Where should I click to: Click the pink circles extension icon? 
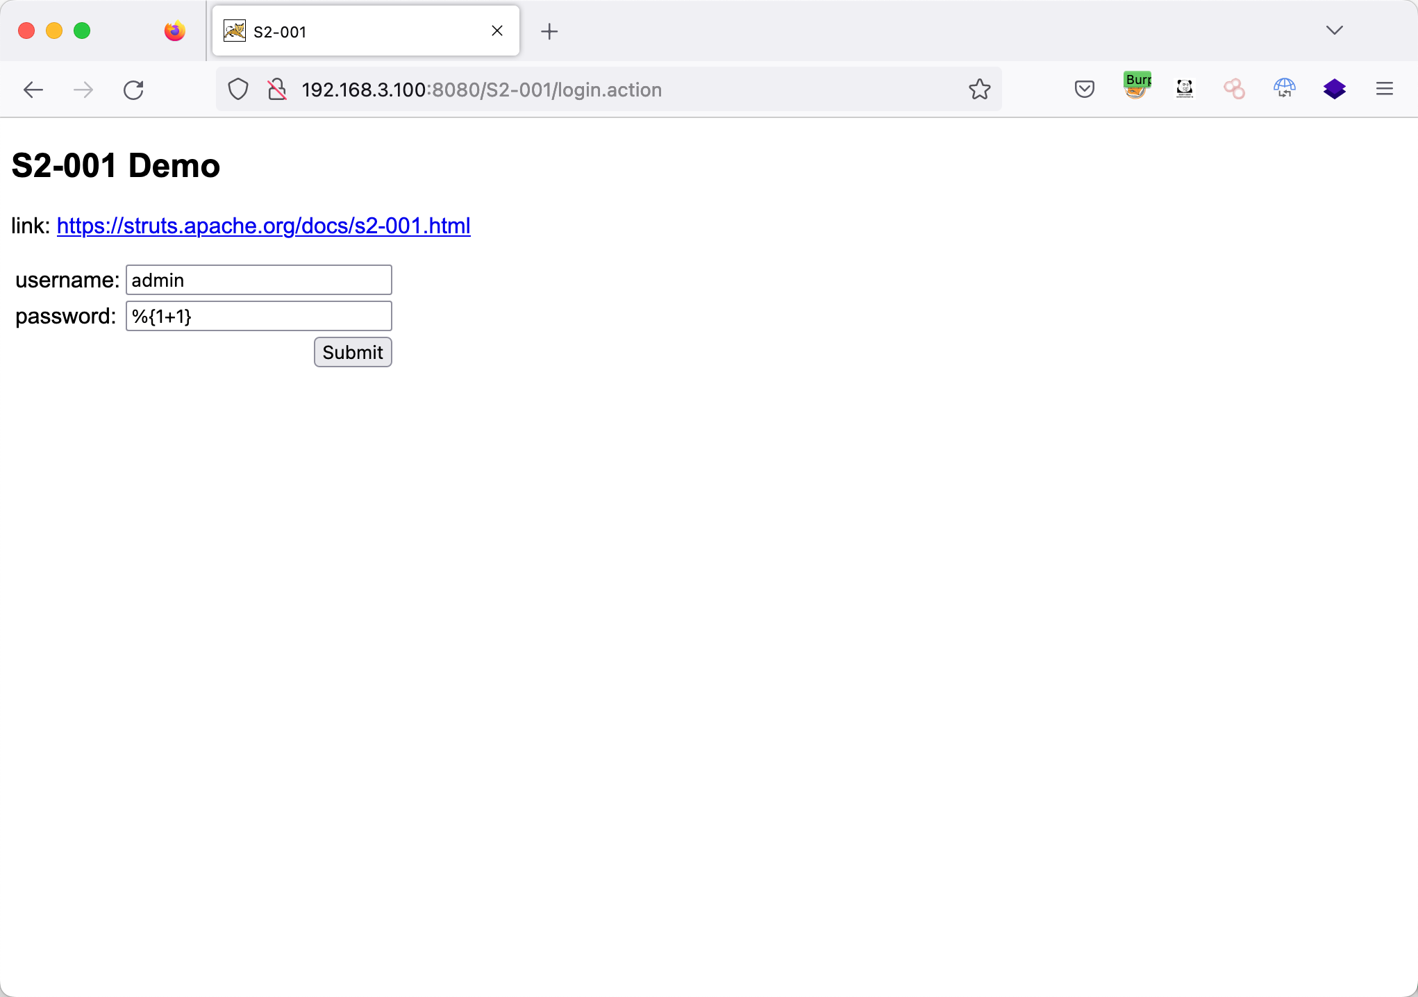(x=1234, y=89)
